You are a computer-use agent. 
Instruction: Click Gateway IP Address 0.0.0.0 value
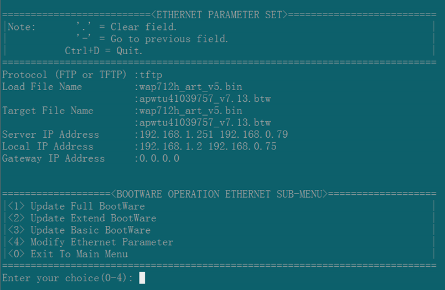coord(159,158)
